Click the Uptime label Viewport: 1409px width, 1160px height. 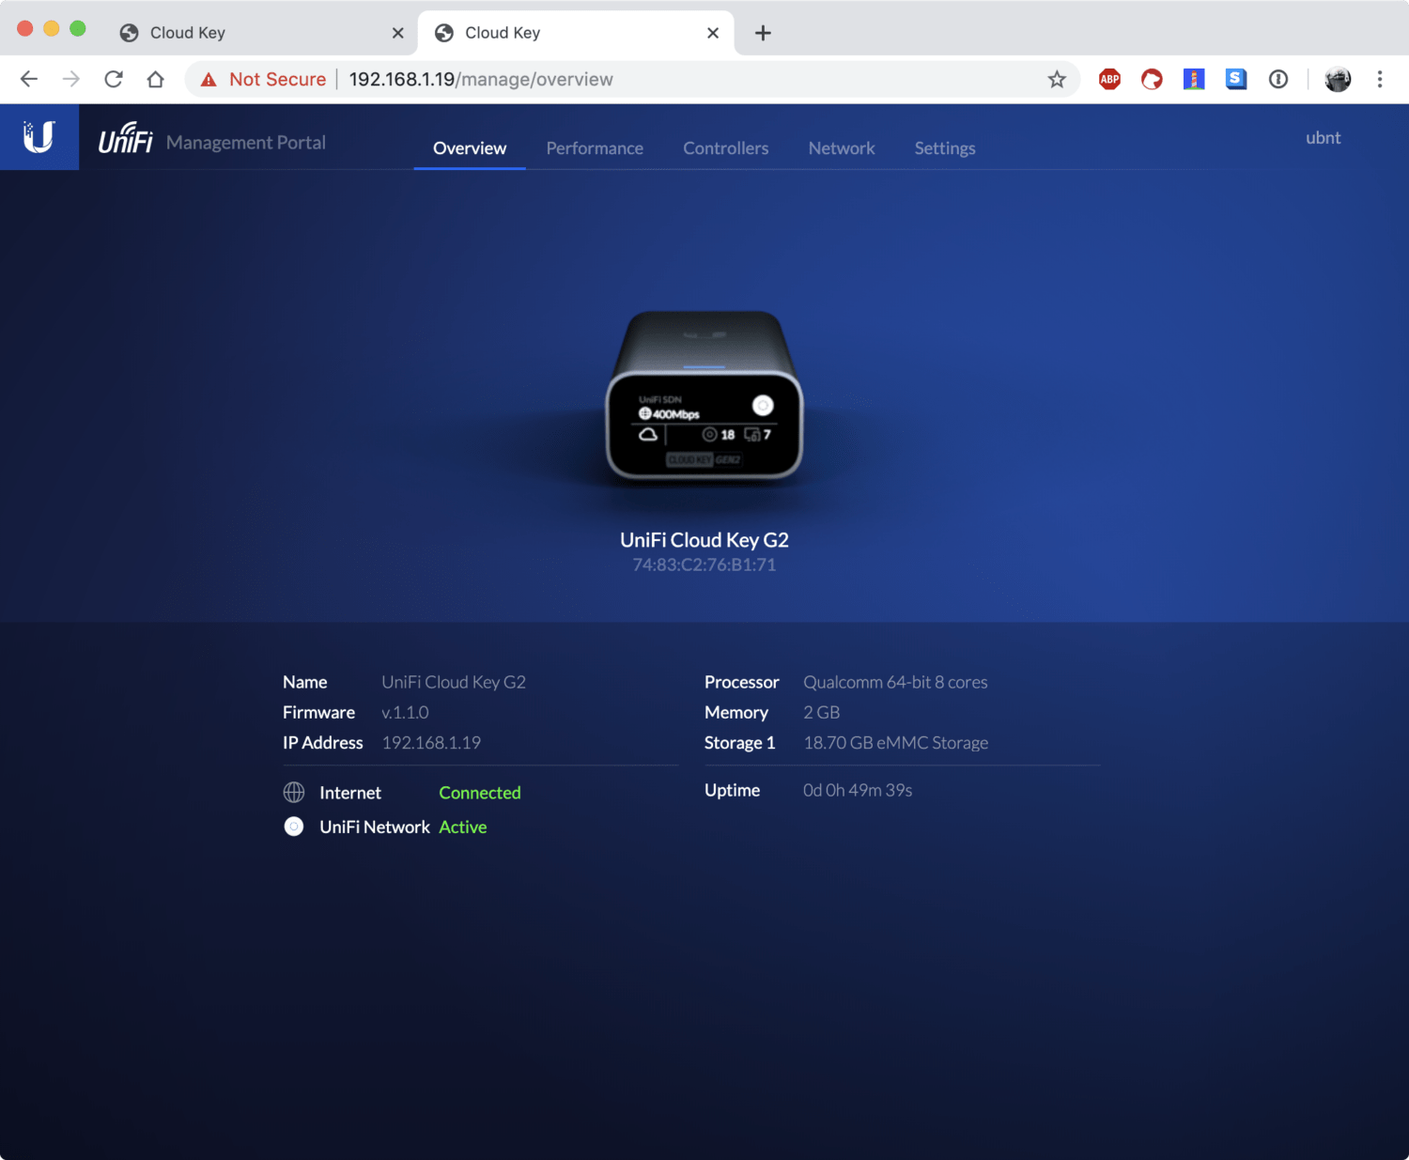(733, 790)
